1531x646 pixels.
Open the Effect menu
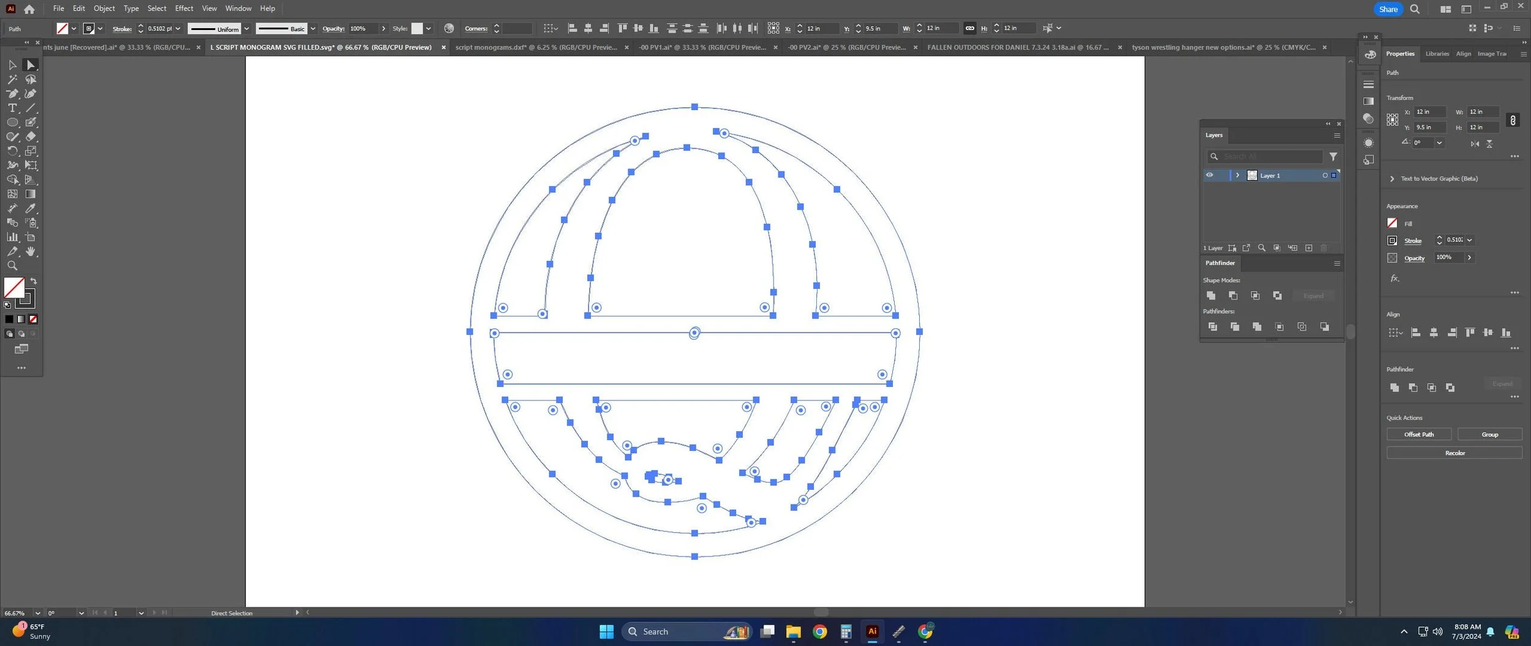point(184,9)
